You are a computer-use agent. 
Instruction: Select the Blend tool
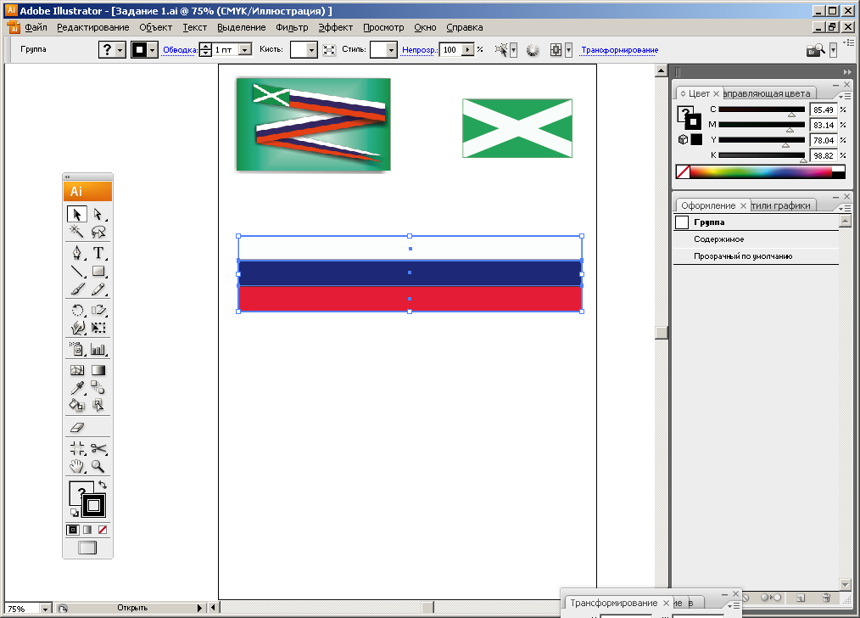click(x=98, y=388)
